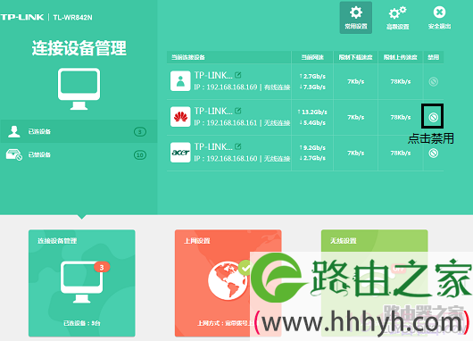Image resolution: width=473 pixels, height=341 pixels.
Task: Edit name of Huawei device 192.168.168.161
Action: pos(238,111)
